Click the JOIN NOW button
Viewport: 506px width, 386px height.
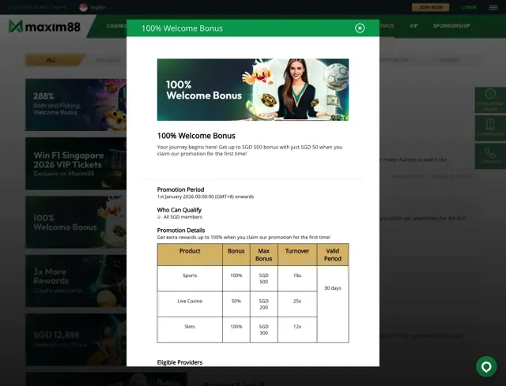430,7
